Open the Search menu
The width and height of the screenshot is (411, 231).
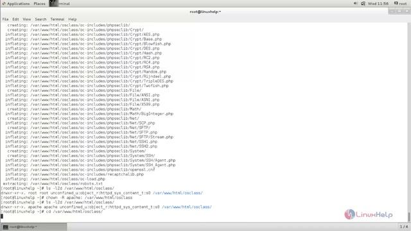click(x=40, y=19)
